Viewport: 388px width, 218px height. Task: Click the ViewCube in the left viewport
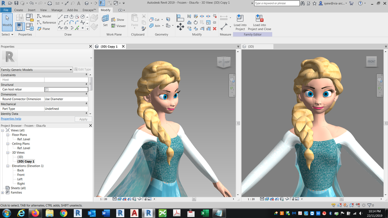tap(224, 62)
